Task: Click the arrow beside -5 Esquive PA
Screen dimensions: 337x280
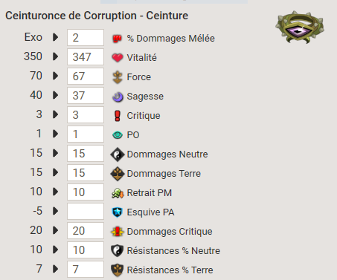Action: (x=55, y=211)
